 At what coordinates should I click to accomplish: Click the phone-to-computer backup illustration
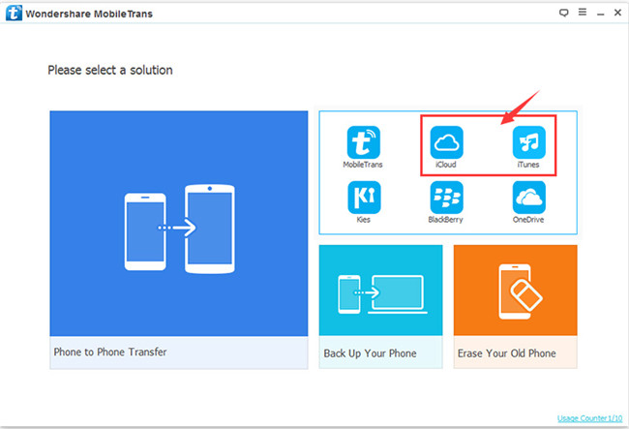[x=380, y=294]
